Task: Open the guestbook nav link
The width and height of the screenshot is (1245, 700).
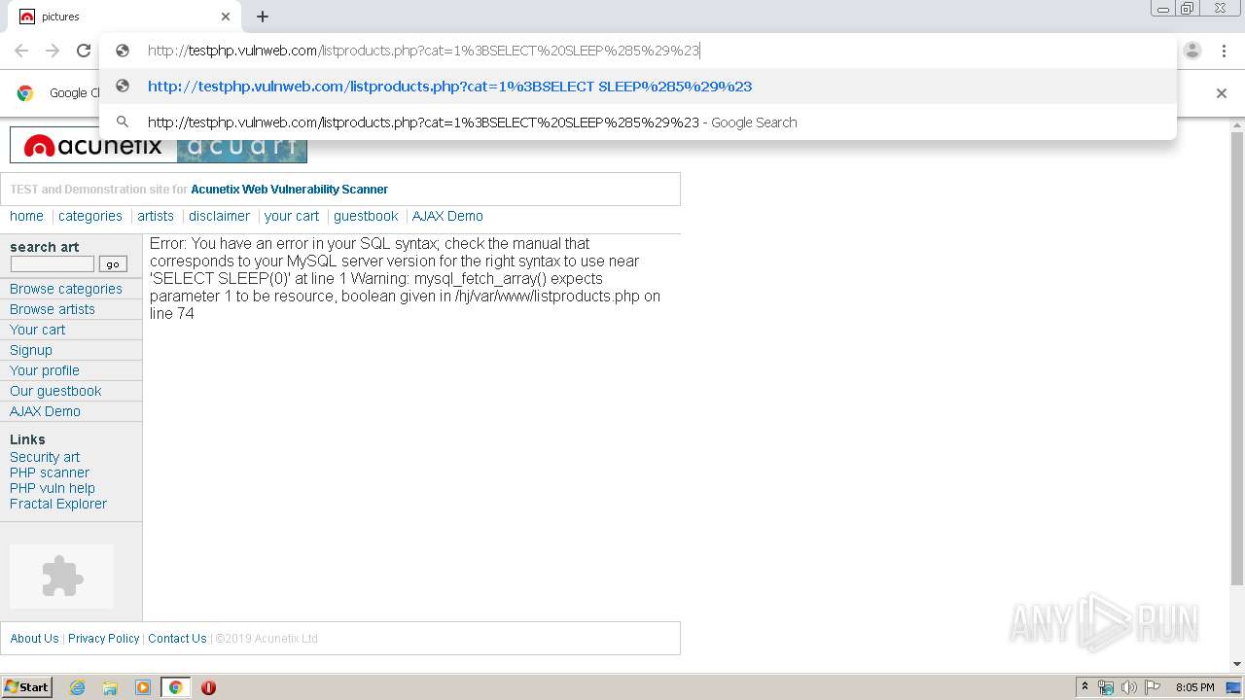Action: (x=366, y=216)
